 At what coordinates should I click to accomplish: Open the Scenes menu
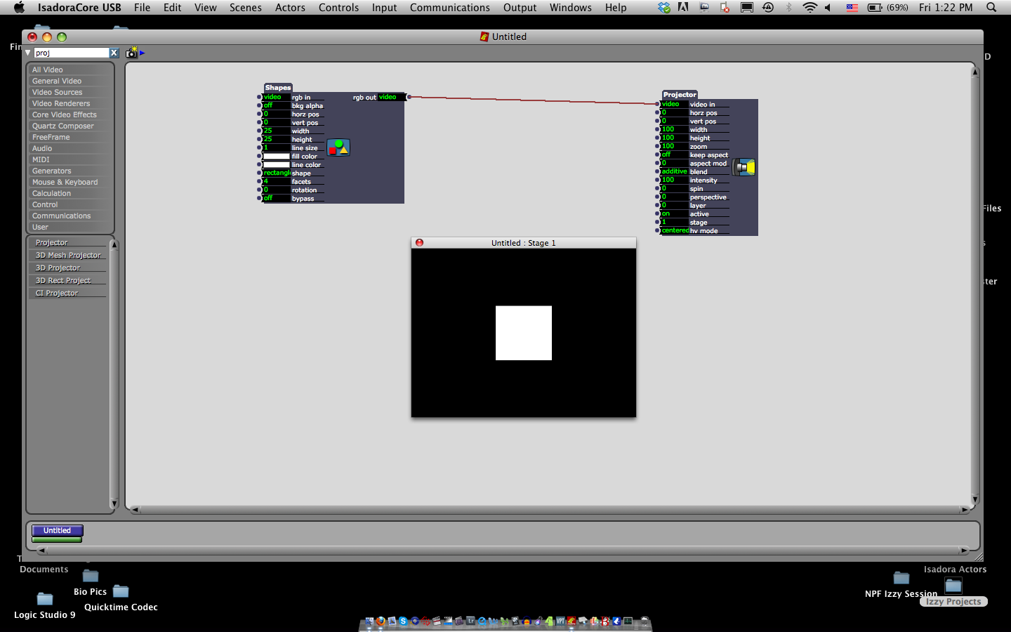pos(245,8)
